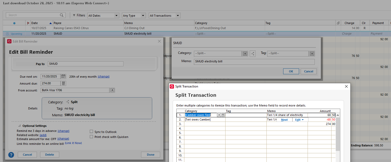Enable Sync to Outlook checkbox
The image size is (391, 162).
point(91,132)
